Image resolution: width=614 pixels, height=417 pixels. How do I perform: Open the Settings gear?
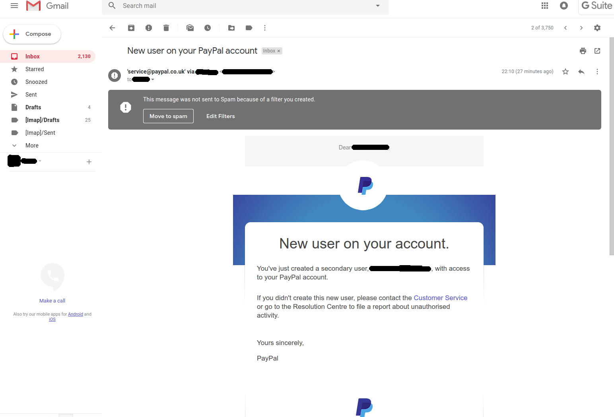pos(597,28)
